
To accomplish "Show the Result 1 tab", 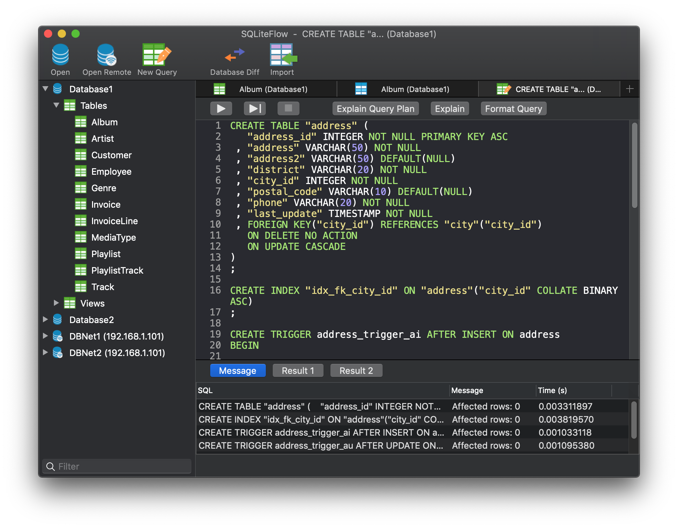I will click(x=298, y=371).
